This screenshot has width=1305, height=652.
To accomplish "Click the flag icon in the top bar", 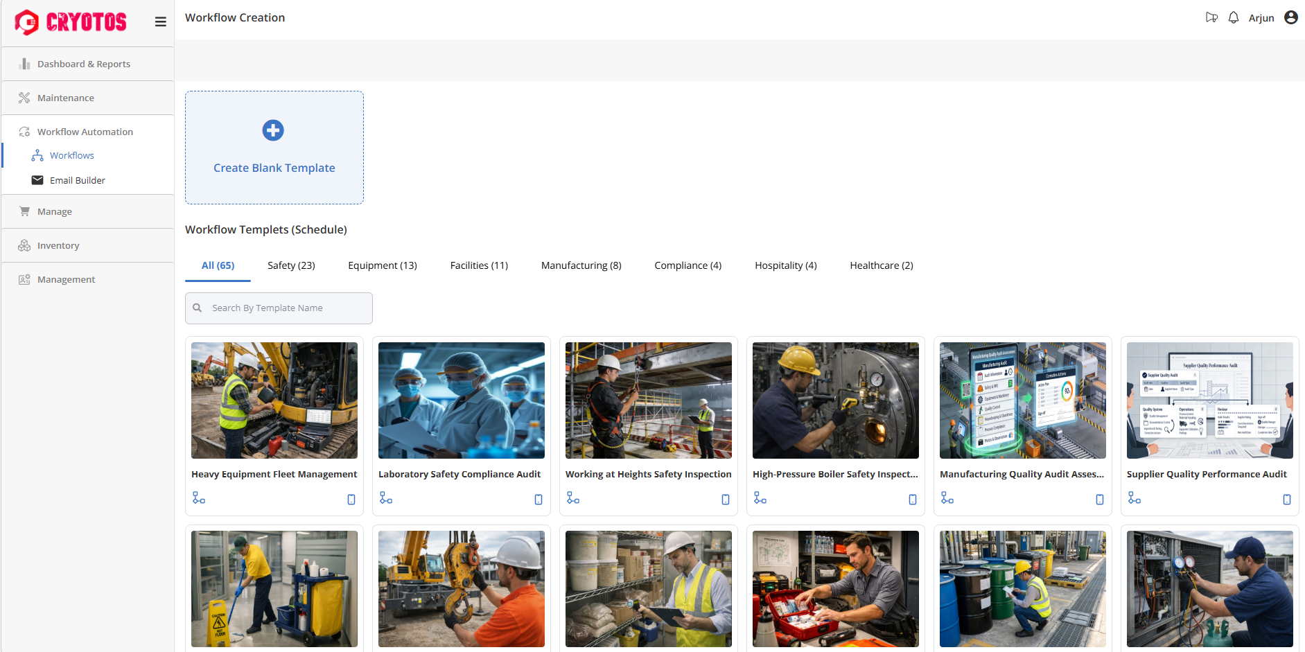I will tap(1211, 18).
